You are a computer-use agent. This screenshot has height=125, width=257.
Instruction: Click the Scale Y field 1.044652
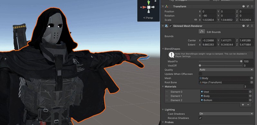point(228,20)
